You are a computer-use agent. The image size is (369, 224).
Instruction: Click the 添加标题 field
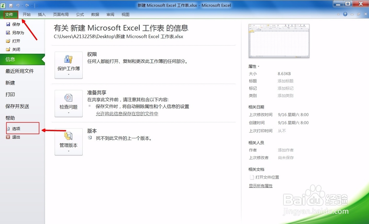tap(286, 81)
